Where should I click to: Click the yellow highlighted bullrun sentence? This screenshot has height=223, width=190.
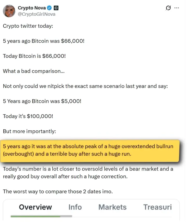coord(88,150)
